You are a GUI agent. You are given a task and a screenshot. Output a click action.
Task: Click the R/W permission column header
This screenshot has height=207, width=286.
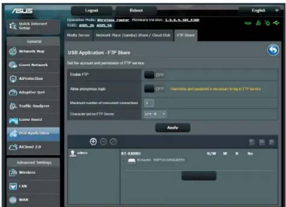coord(211,154)
